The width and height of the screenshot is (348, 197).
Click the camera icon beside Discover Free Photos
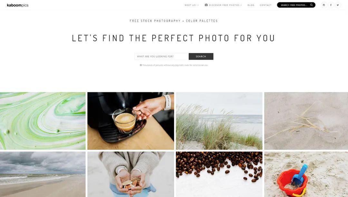click(x=206, y=5)
